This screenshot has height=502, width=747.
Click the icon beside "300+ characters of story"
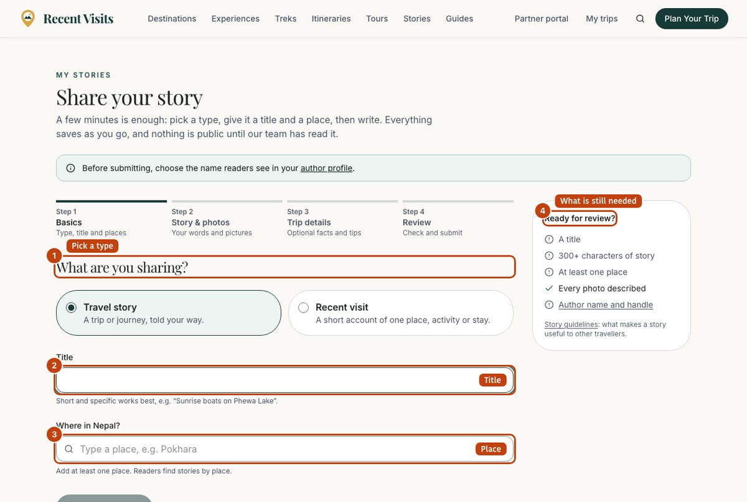[x=549, y=255]
